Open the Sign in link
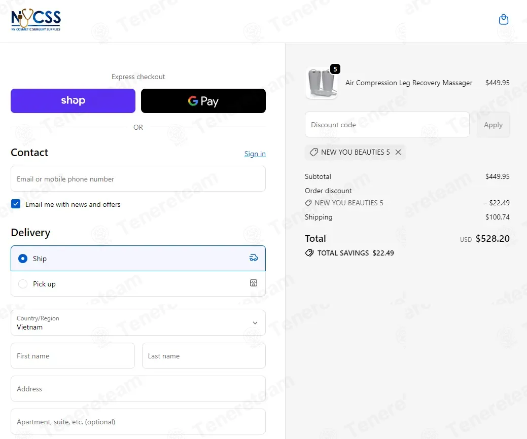The image size is (527, 439). click(x=255, y=154)
